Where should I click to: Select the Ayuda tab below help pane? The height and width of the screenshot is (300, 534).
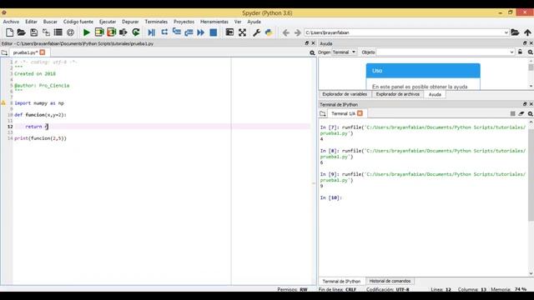(x=435, y=94)
